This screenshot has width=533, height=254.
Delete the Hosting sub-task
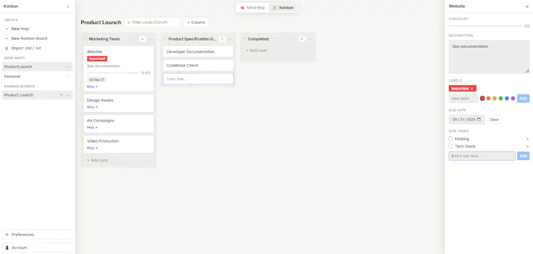(528, 139)
